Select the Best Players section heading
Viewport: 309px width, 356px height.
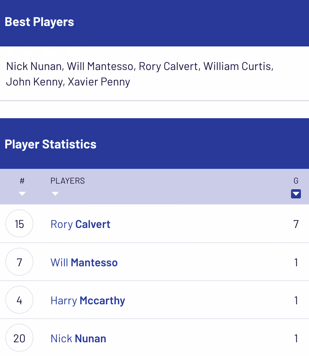pos(39,22)
